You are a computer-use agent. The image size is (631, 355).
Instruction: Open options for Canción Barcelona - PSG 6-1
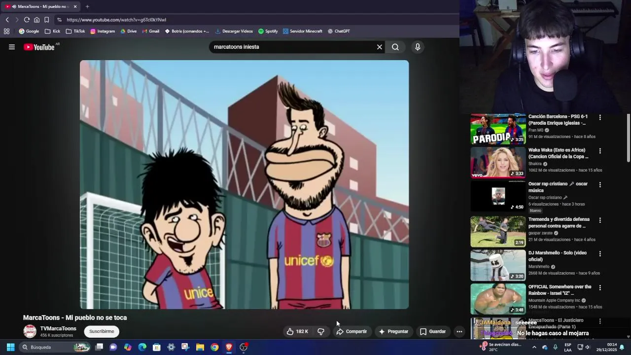pos(600,117)
